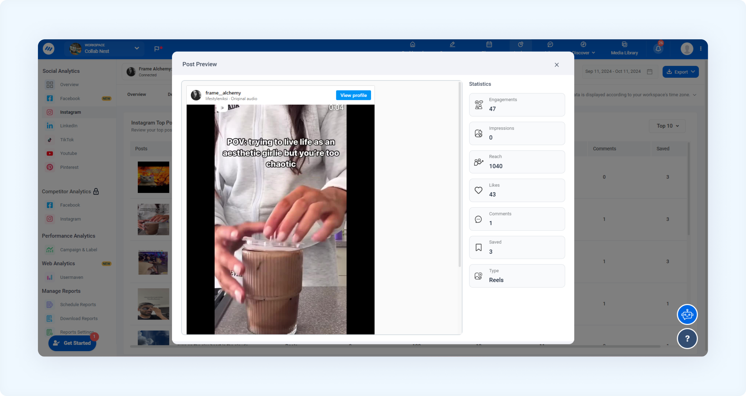Click the Competitor Analytics lock icon
Viewport: 746px width, 396px height.
click(96, 191)
